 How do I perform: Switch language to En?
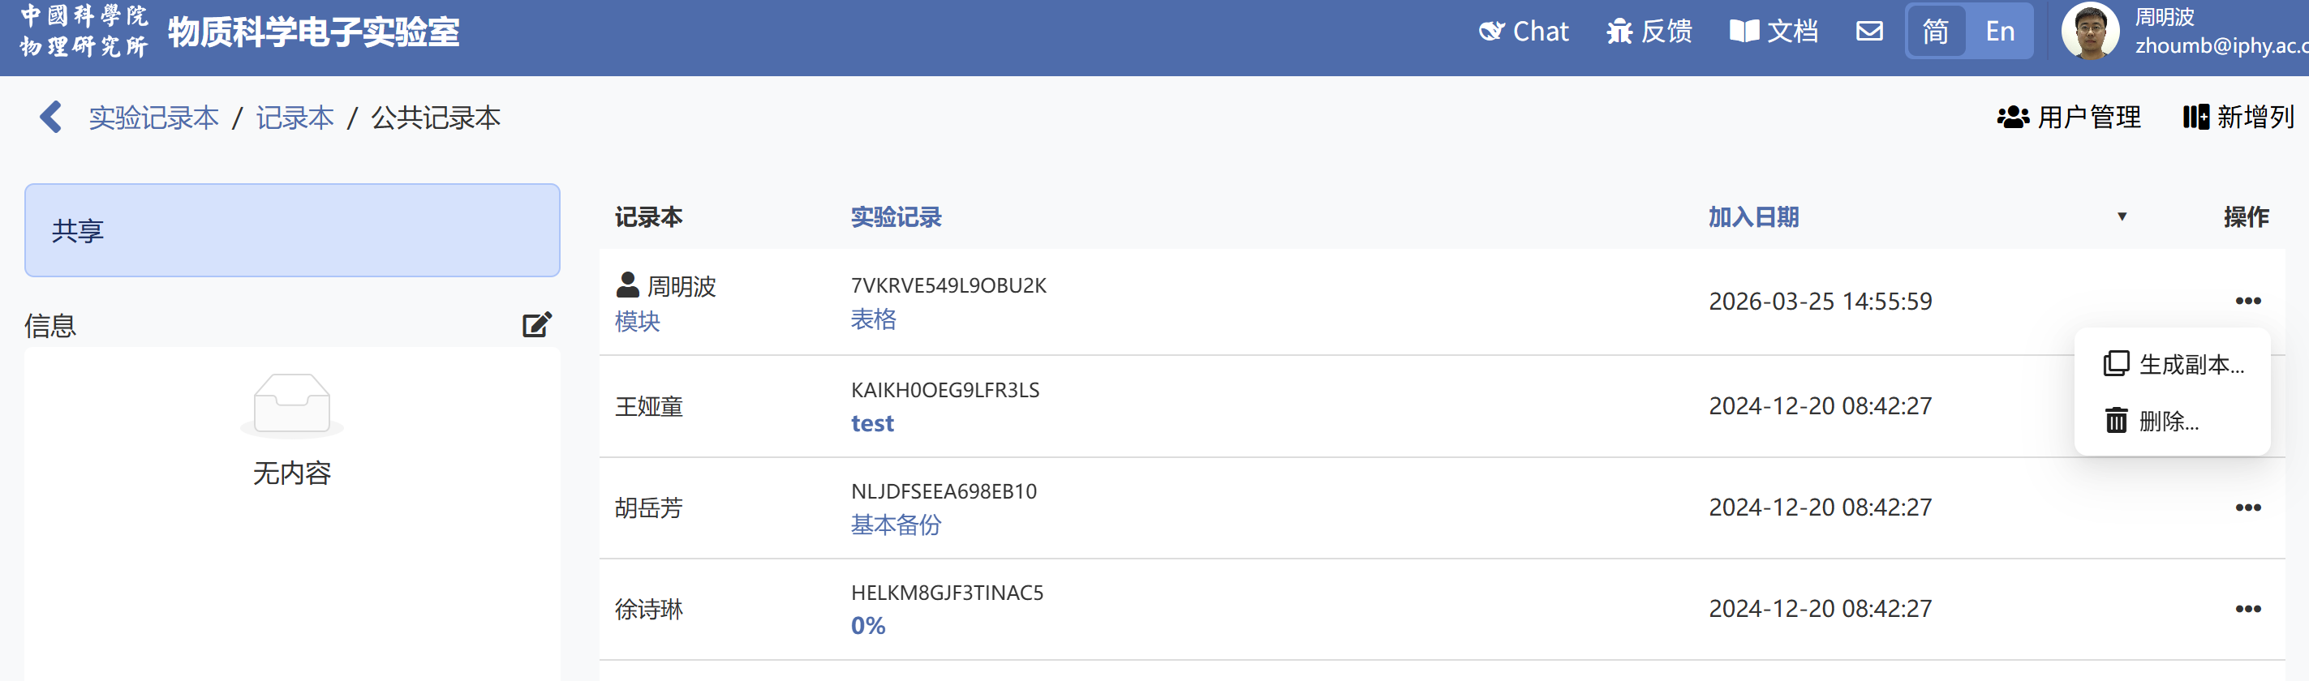pos(2000,32)
